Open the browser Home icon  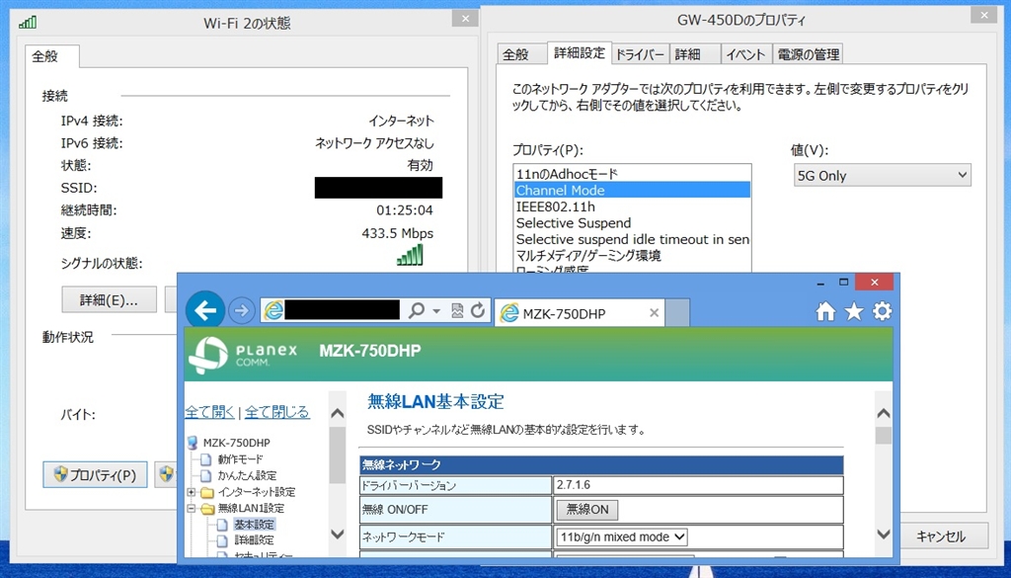coord(825,311)
